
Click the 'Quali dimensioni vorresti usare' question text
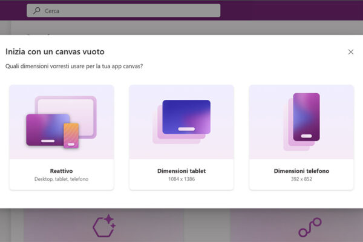tap(74, 66)
